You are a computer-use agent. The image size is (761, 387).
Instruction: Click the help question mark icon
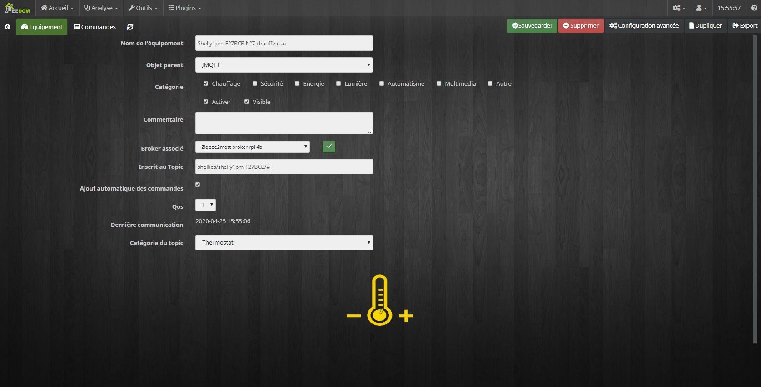coord(754,8)
